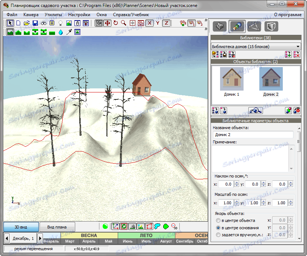Open the 3D cube panel icon
The image size is (307, 256).
click(271, 26)
